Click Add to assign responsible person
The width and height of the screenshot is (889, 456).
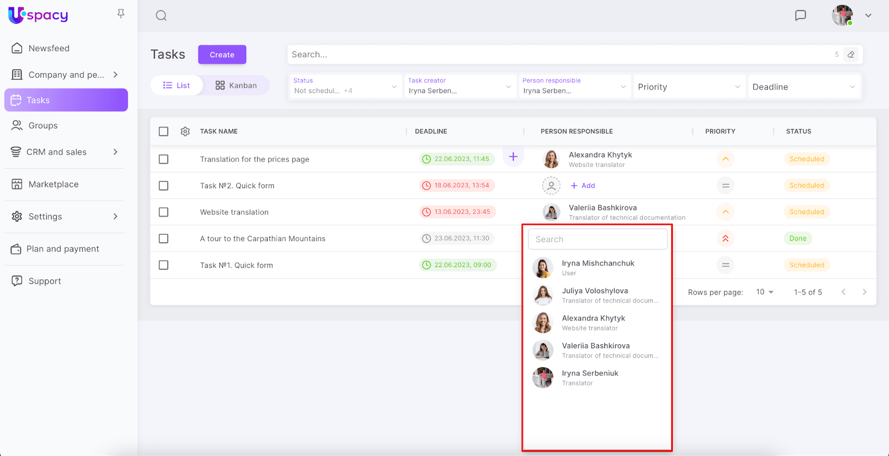(583, 186)
